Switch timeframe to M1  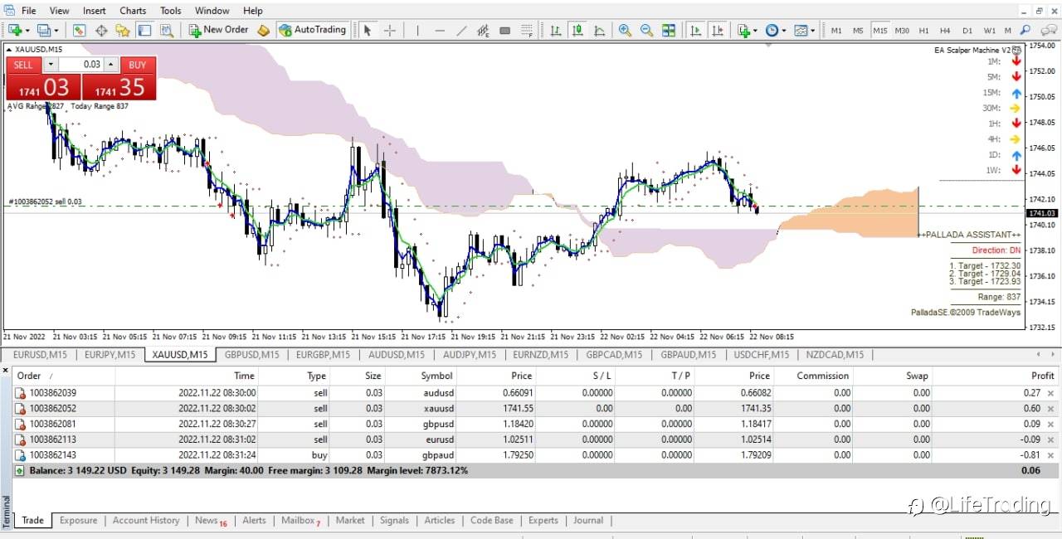click(836, 30)
